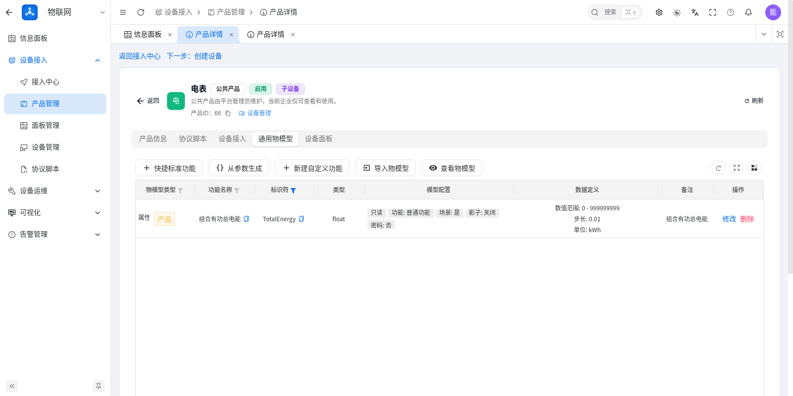793x396 pixels.
Task: Click the tab content fullscreen icon
Action: pos(780,34)
